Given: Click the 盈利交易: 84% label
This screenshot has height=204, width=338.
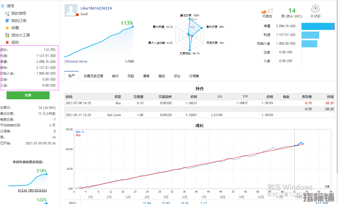Looking at the screenshot, I should 215,27.
